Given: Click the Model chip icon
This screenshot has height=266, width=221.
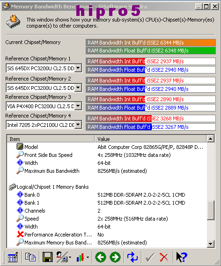Looking at the screenshot, I should 20,147.
